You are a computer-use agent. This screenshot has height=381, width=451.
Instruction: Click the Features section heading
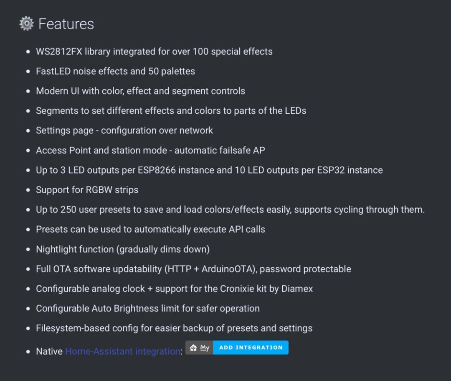click(x=66, y=24)
